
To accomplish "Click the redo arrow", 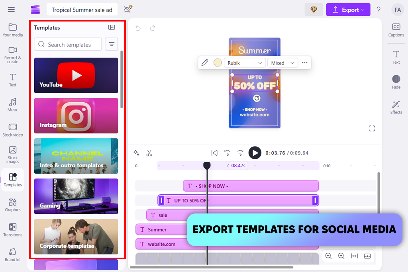I will tap(153, 28).
